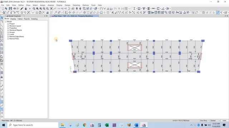Click Windows search box Type here to search

33,125
